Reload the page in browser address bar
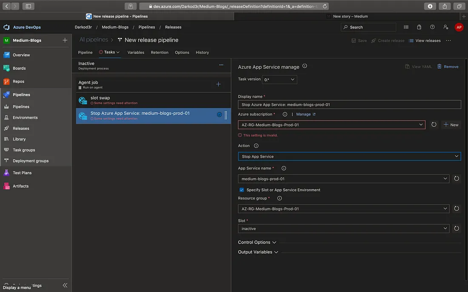Viewport: 468px width, 292px height. click(325, 6)
